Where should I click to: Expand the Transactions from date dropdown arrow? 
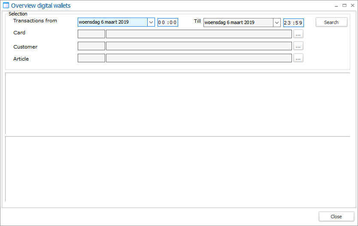(x=151, y=22)
